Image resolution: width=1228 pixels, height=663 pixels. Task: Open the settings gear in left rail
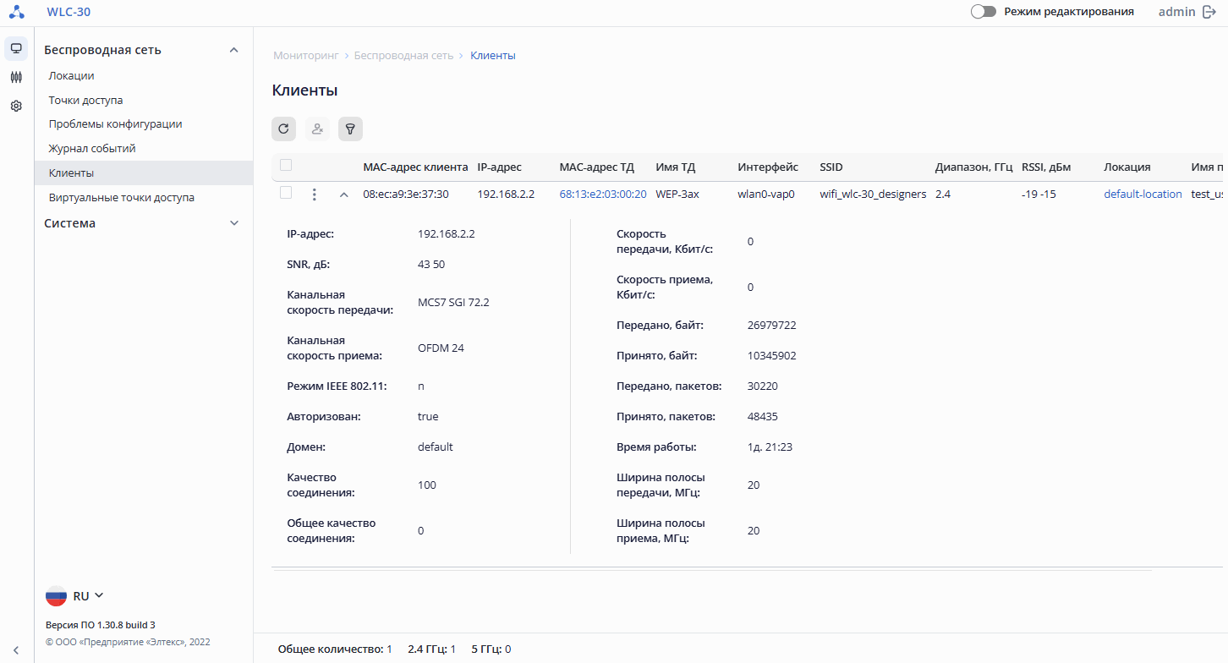(16, 106)
